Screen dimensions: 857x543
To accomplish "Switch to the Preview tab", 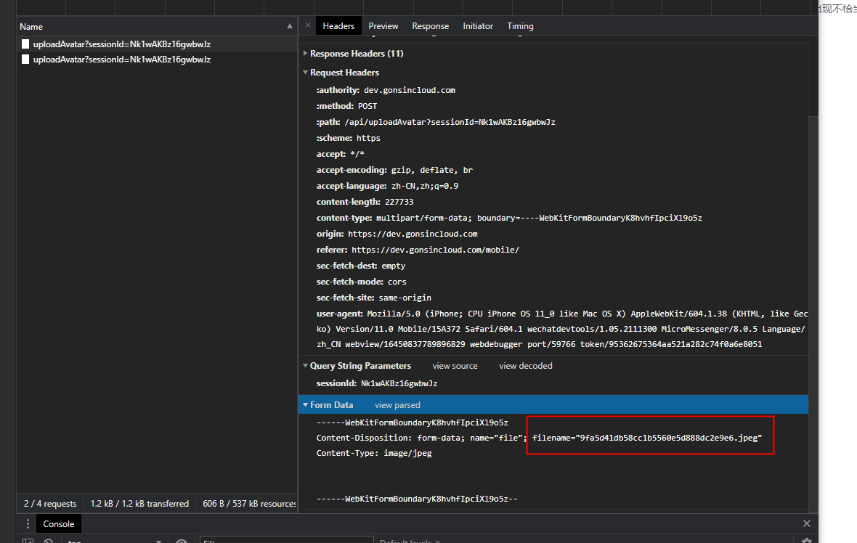I will click(383, 25).
